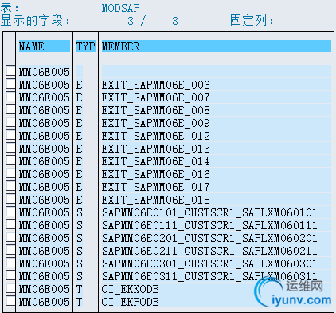Select the SAPMM06E0311_CUSTSCR1_SAPLXM060311 member entry

click(217, 276)
